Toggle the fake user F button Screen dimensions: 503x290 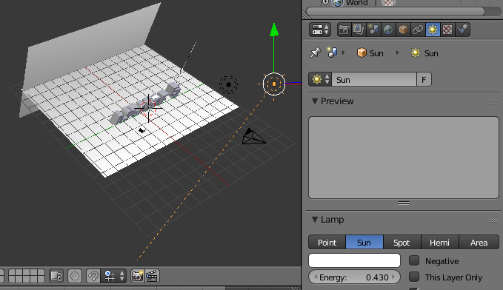[424, 79]
